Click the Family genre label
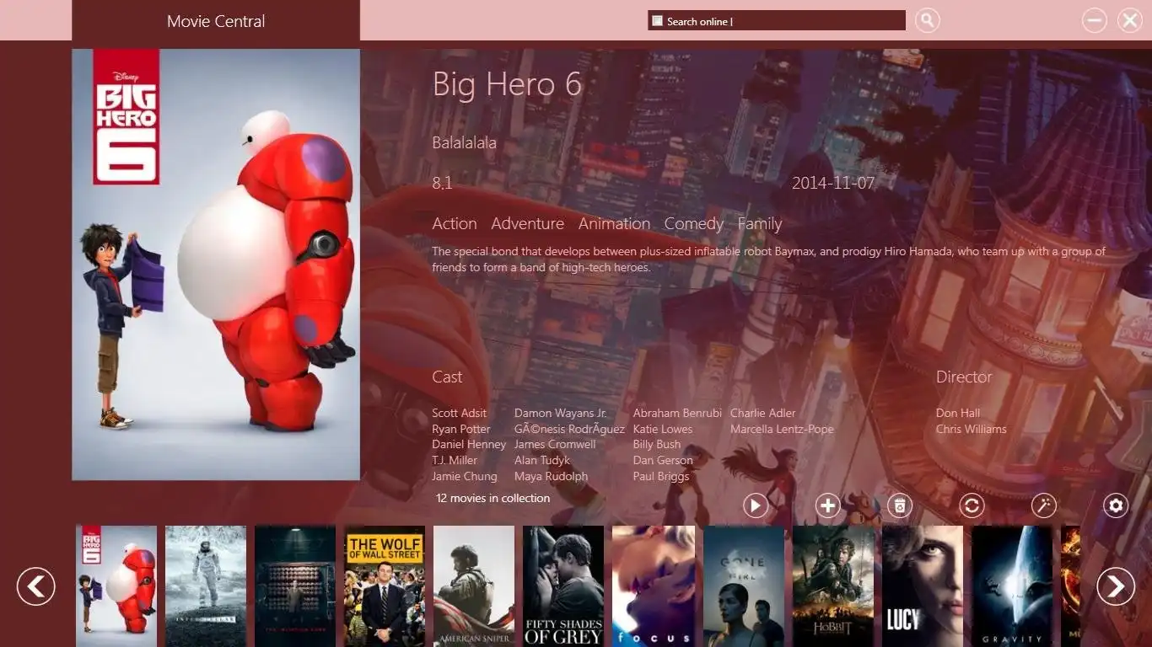The height and width of the screenshot is (647, 1152). (760, 224)
